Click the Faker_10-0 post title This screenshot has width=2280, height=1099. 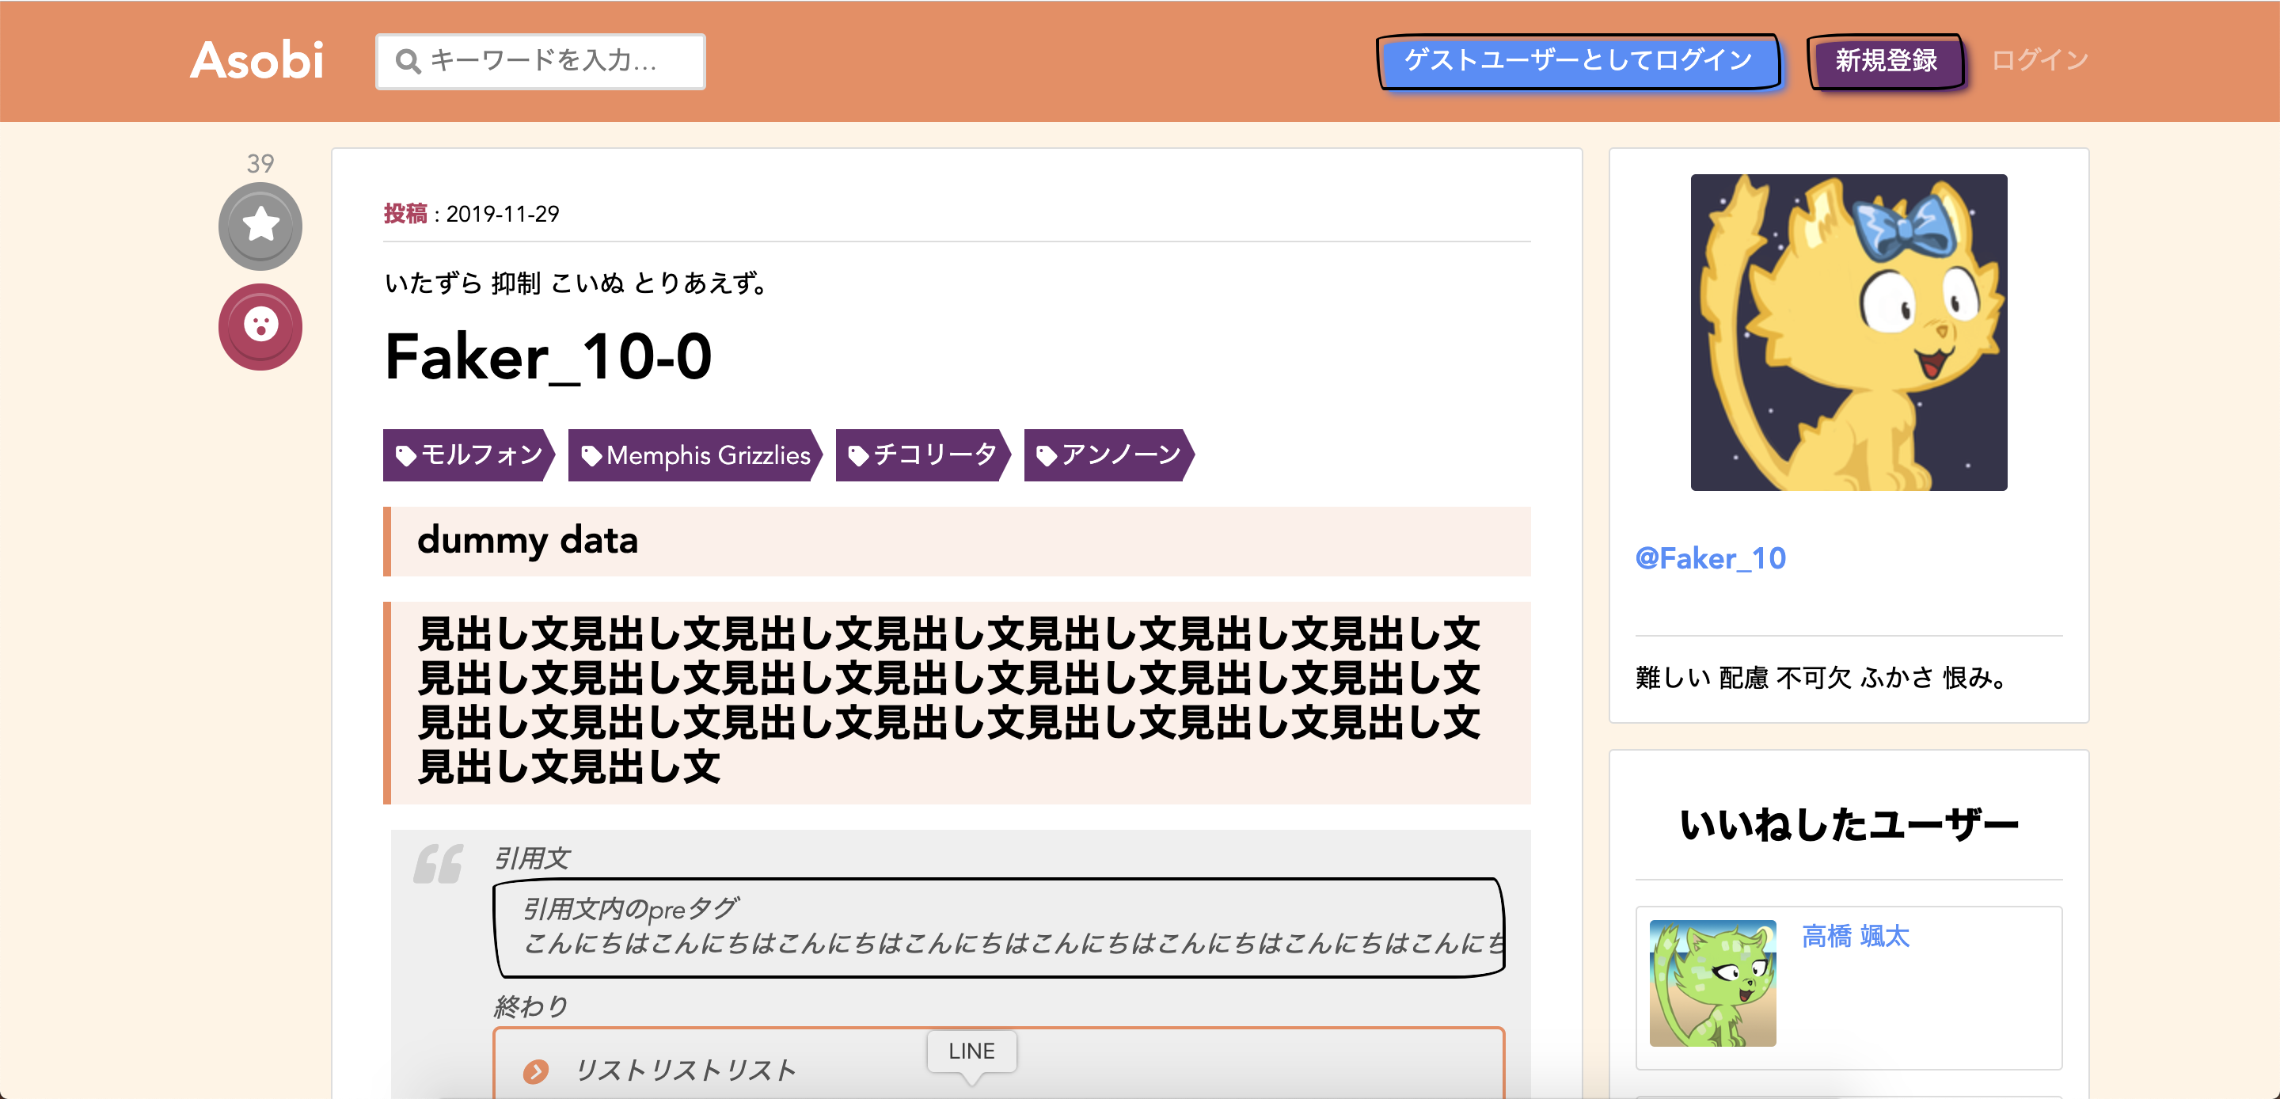click(548, 357)
